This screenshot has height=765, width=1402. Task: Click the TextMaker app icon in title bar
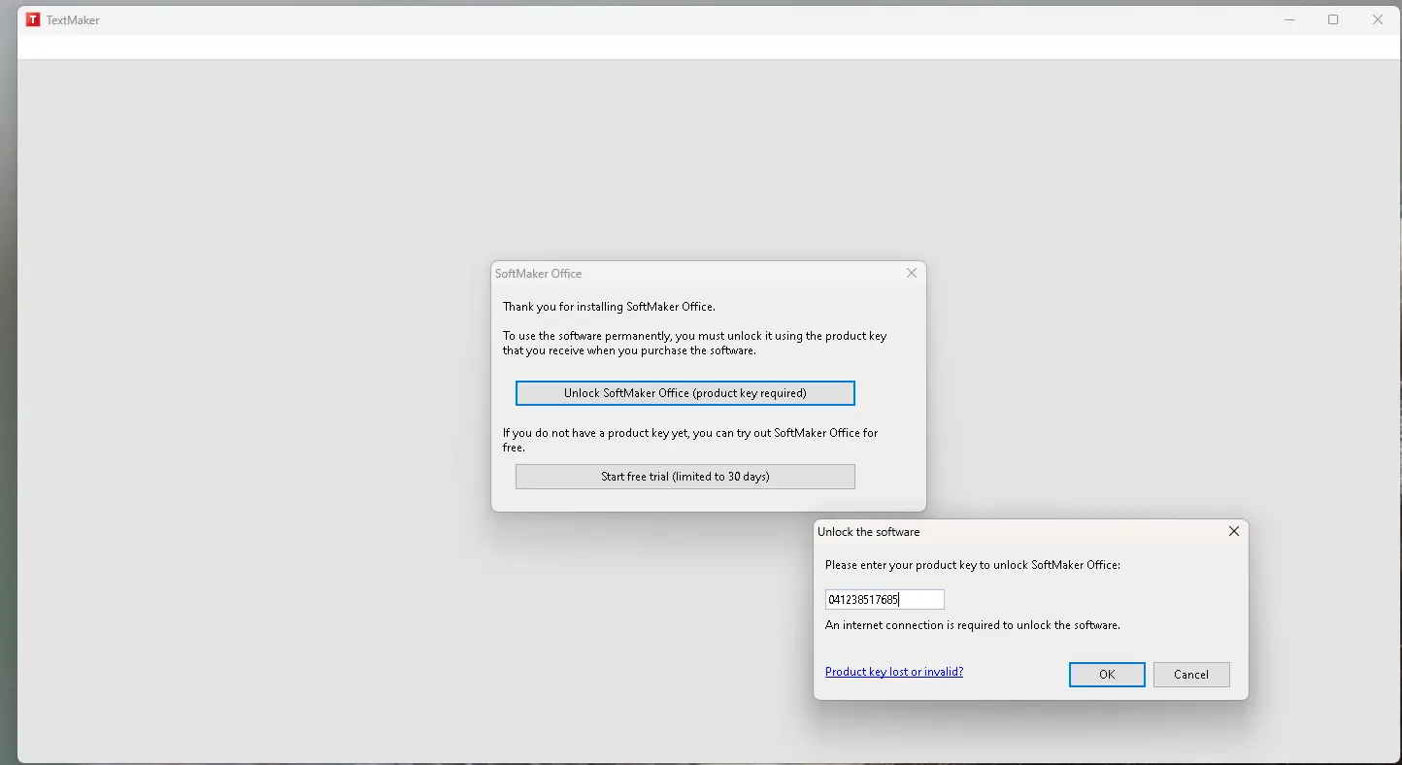pos(33,19)
